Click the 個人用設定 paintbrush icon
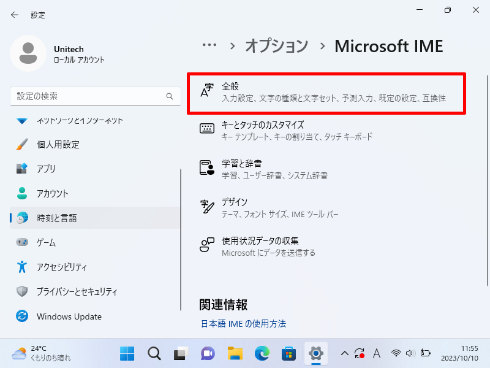 click(x=22, y=144)
